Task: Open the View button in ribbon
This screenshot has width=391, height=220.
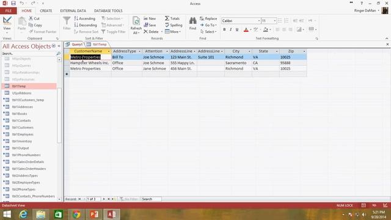Action: tap(7, 24)
